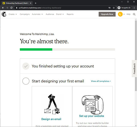
Task: Open search with magnifying glass icon
Action: tap(134, 14)
